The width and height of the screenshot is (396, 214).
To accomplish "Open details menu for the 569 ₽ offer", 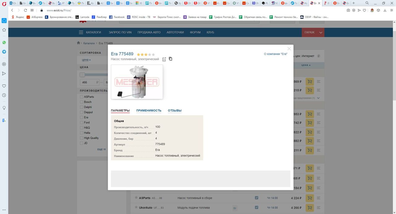I will pyautogui.click(x=319, y=82).
